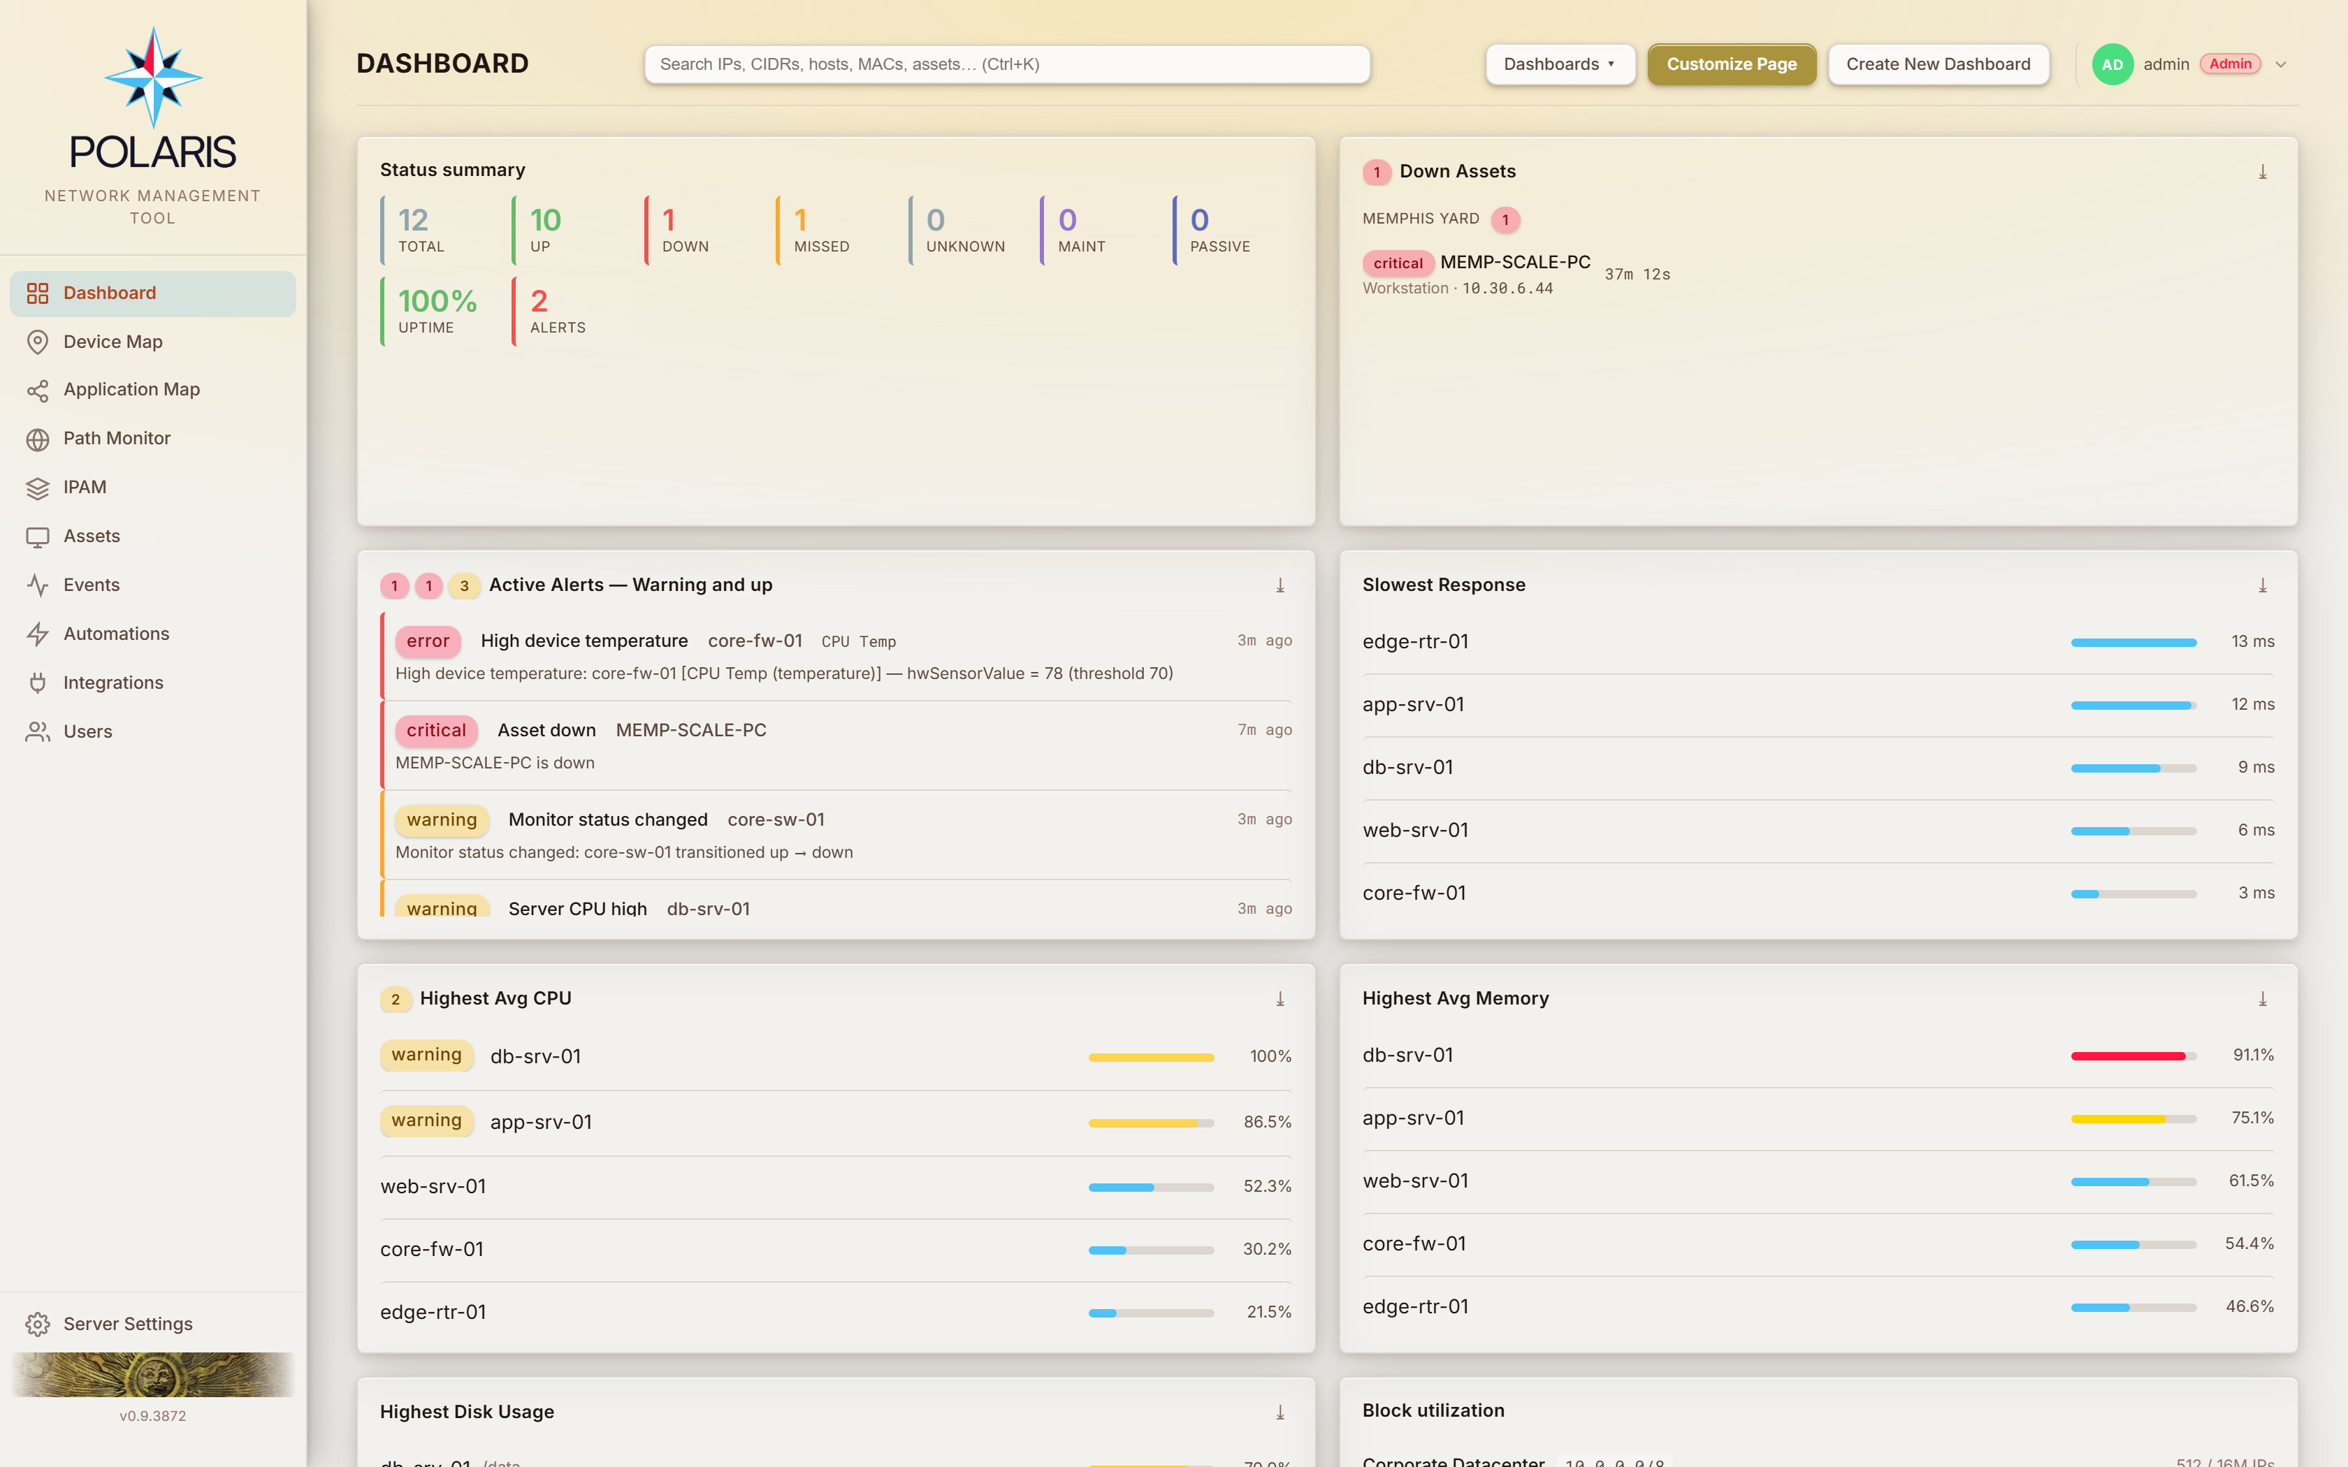Image resolution: width=2348 pixels, height=1467 pixels.
Task: Click web-srv-01 in Highest Avg CPU
Action: coord(433,1187)
